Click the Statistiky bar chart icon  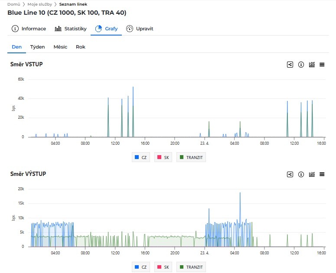pyautogui.click(x=58, y=29)
